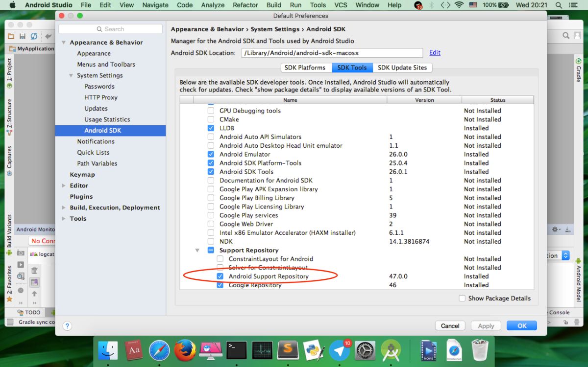The width and height of the screenshot is (588, 367).
Task: Open Dictionary app from the dock
Action: 134,350
